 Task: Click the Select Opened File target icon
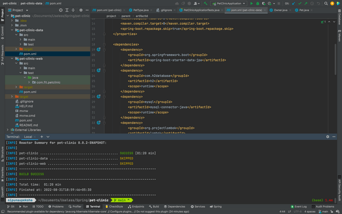point(61,10)
